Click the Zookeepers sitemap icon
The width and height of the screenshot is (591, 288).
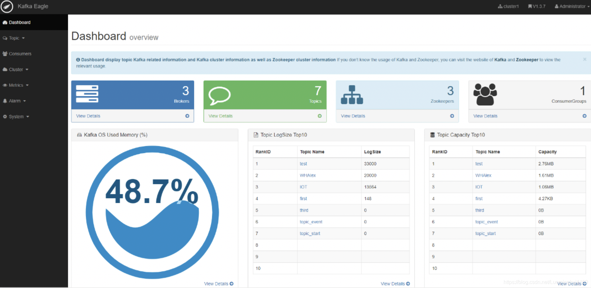[x=352, y=95]
